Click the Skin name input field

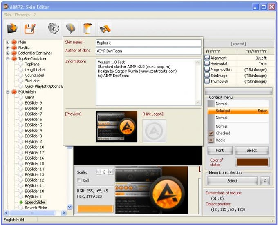(148, 42)
